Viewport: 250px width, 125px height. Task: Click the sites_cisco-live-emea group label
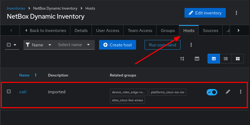[x=127, y=100]
